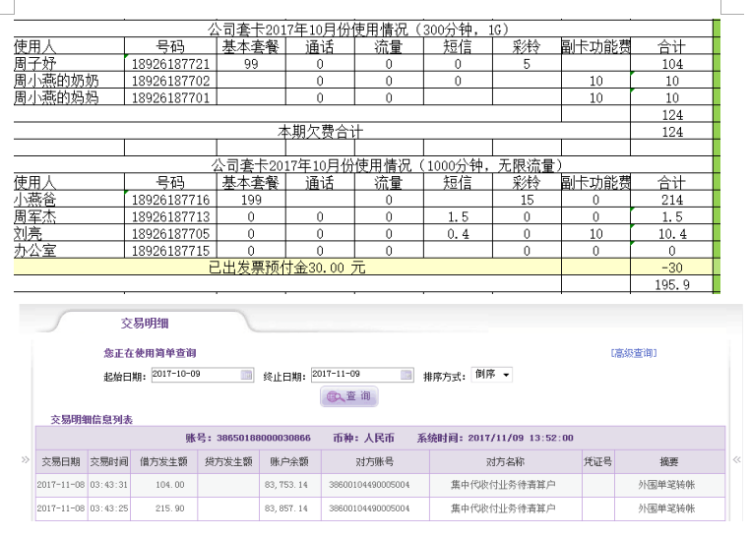This screenshot has height=537, width=750.
Task: Switch to the 交易明细 tab
Action: pos(141,322)
